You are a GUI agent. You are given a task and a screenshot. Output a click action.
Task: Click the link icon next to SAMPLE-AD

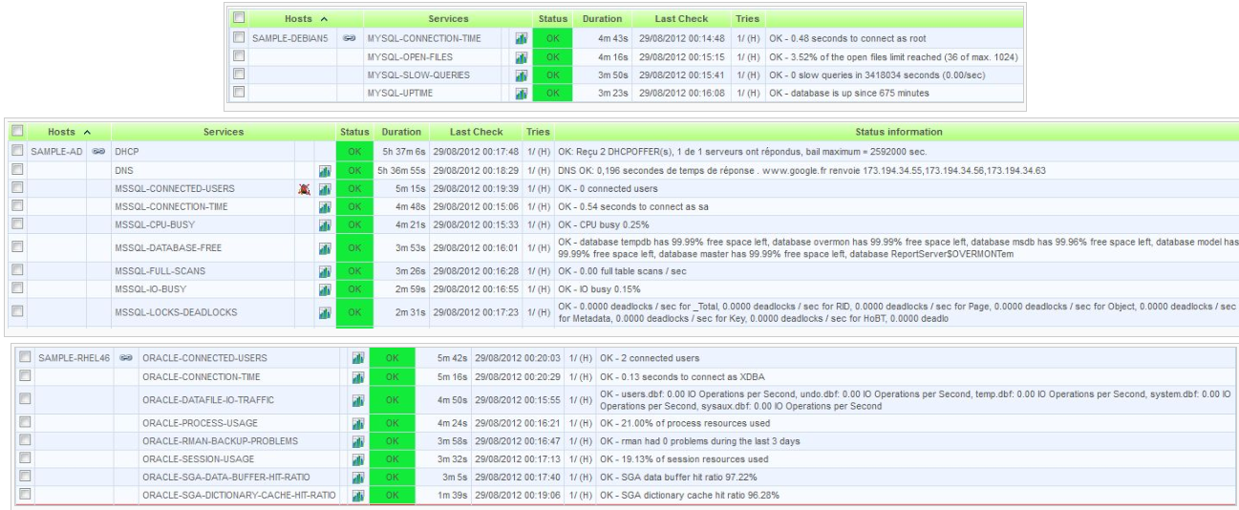[97, 151]
